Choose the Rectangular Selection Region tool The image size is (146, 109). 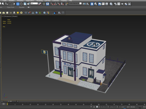10,4
